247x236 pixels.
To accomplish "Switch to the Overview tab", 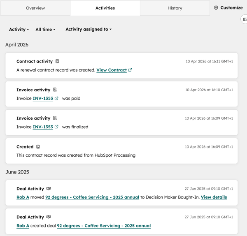I will click(35, 8).
